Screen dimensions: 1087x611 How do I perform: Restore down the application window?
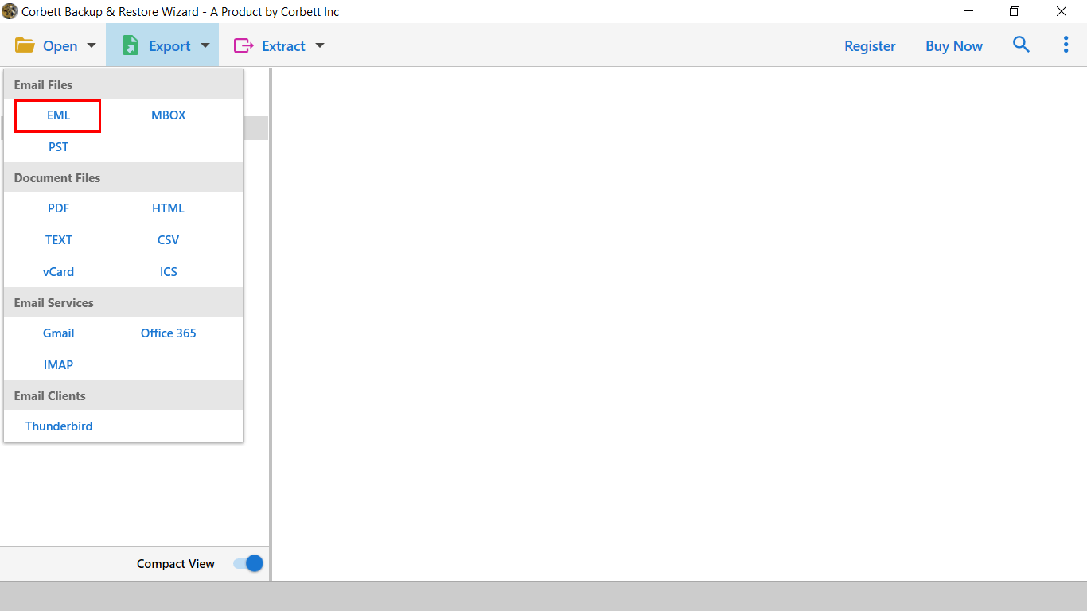click(1015, 11)
